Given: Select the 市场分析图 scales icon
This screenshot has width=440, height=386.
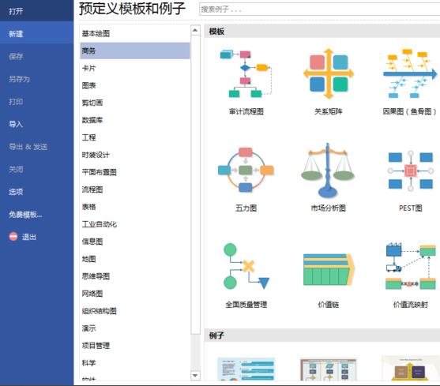Looking at the screenshot, I should pos(328,171).
